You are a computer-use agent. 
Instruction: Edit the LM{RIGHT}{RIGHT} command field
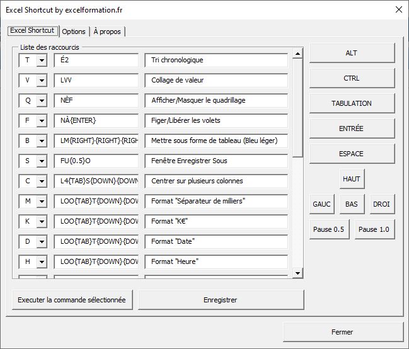[96, 141]
